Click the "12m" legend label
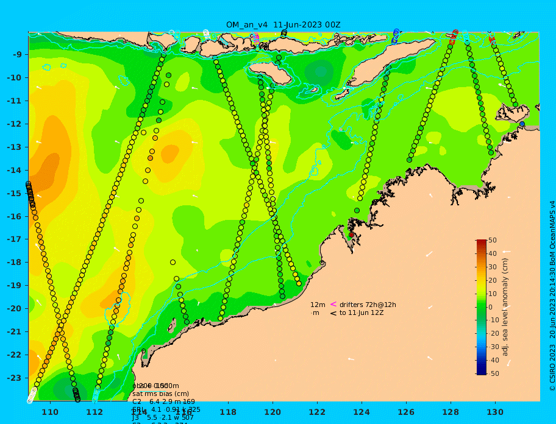Image resolution: width=556 pixels, height=424 pixels. click(318, 305)
